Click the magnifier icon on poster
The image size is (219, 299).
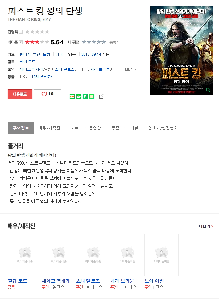click(x=208, y=90)
